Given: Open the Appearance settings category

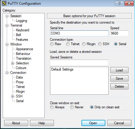Looking at the screenshot, I should pos(25,49).
